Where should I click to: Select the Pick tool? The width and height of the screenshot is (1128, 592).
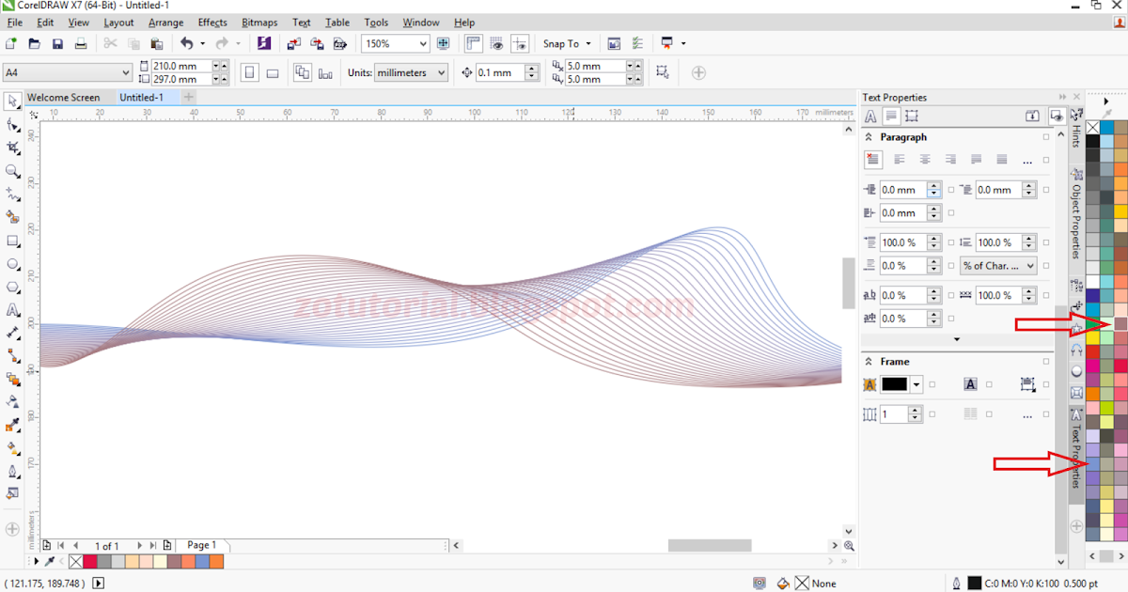click(x=13, y=101)
